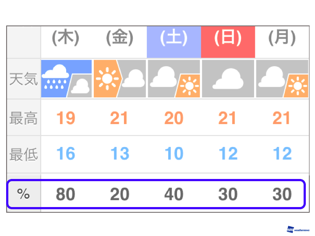
Task: Click Friday's sunny then cloudy icon
Action: 120,79
